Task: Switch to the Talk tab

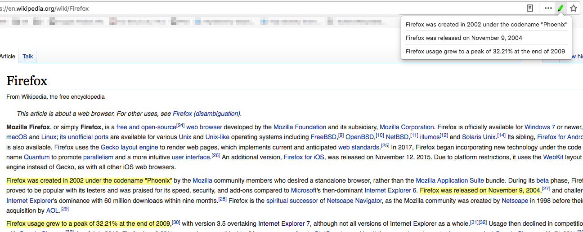Action: point(28,57)
